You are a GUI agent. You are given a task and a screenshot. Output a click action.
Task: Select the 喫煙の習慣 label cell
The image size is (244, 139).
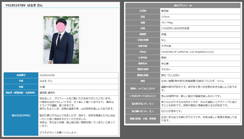143,69
